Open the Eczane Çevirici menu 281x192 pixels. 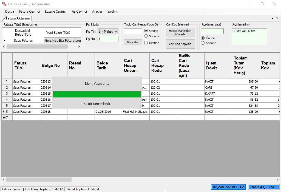point(56,12)
